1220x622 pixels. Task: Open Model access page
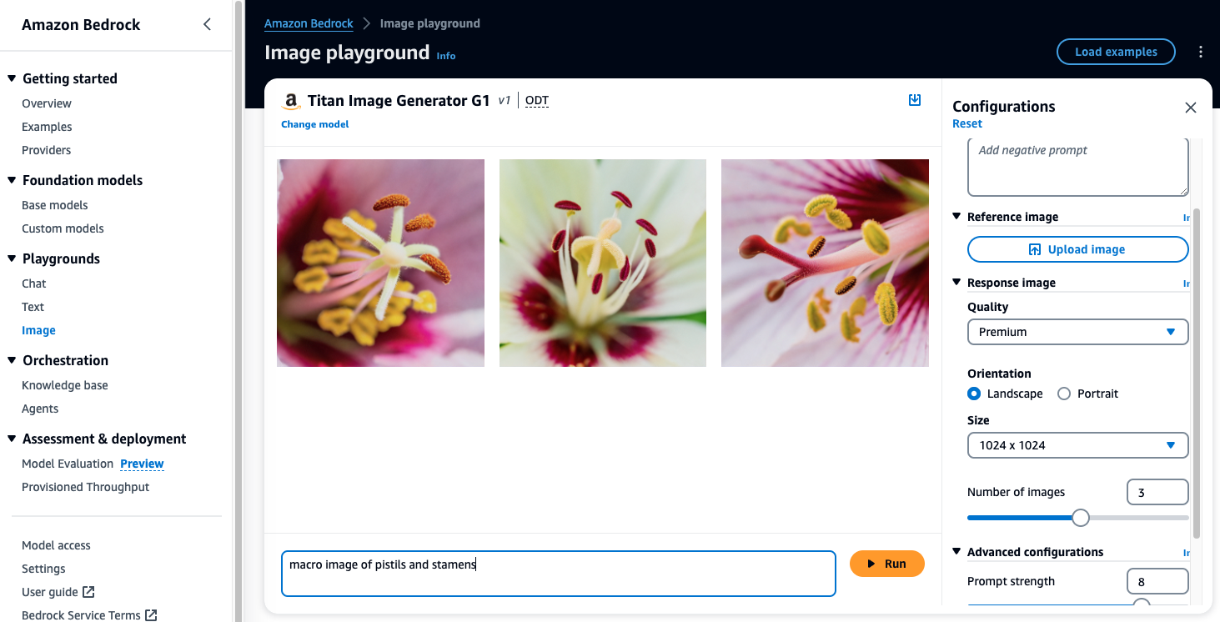(x=56, y=545)
